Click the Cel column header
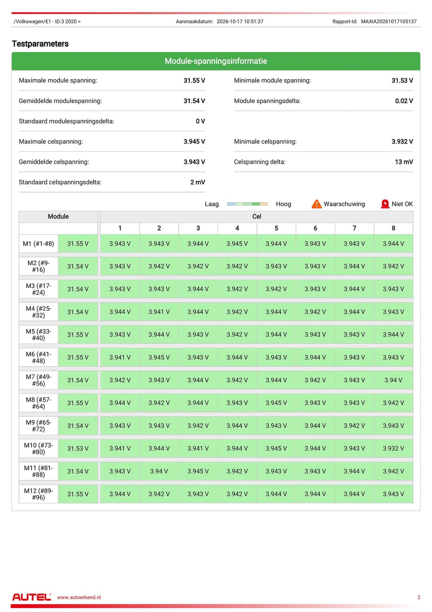 click(x=256, y=216)
